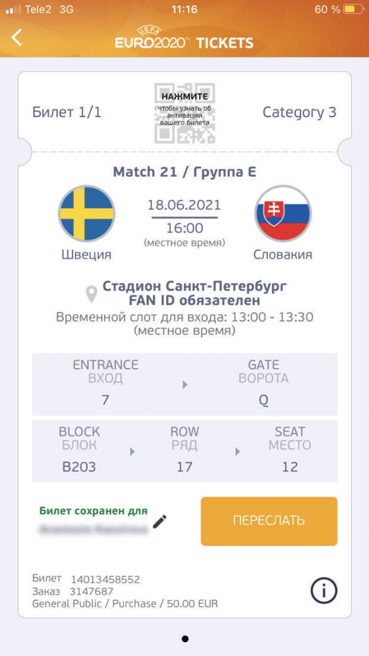Tap the back arrow in header
This screenshot has width=369, height=656.
17,37
